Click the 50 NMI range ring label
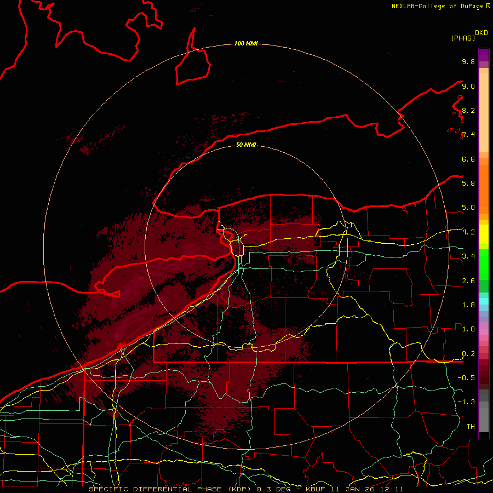493x493 pixels. (246, 145)
